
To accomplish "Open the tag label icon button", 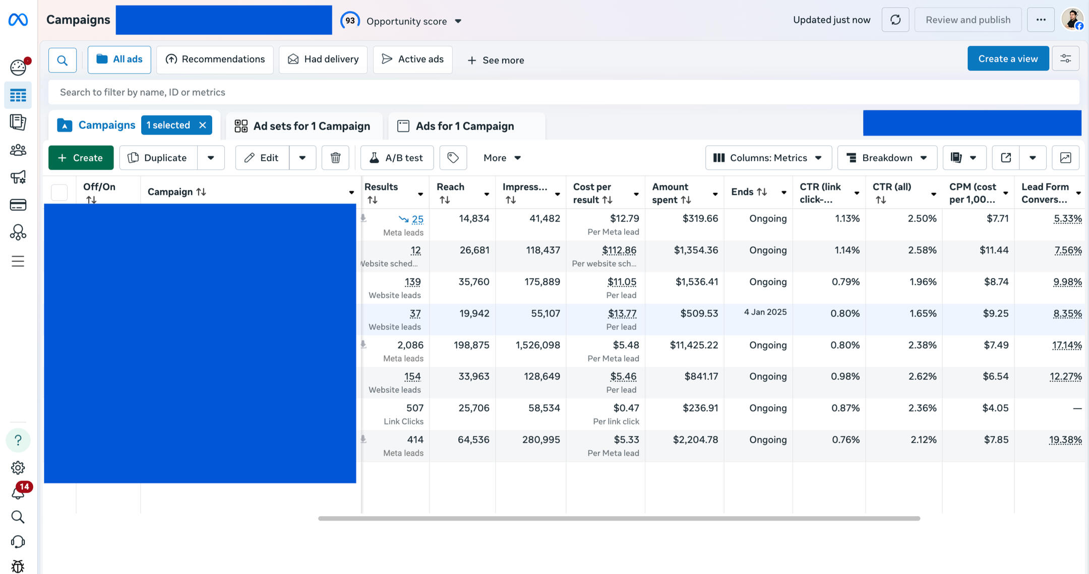I will click(453, 158).
